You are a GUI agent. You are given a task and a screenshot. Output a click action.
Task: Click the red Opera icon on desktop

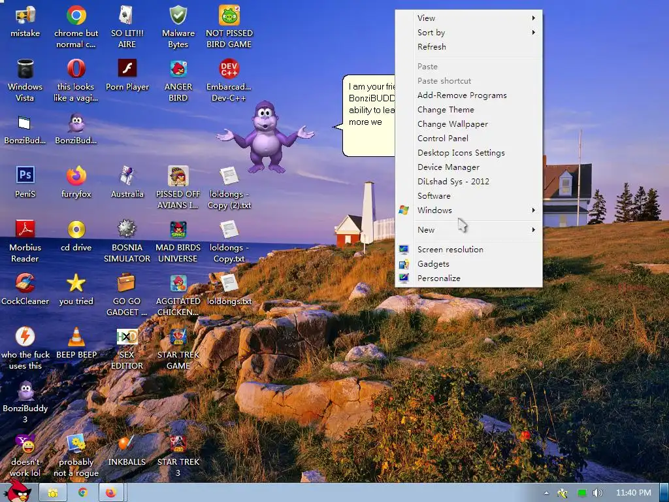[x=76, y=69]
